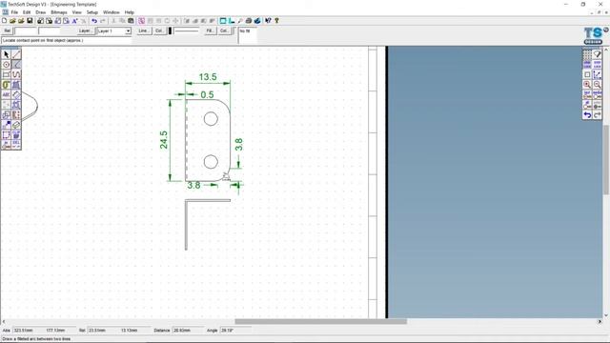Toggle the grid display icon
The image size is (610, 343).
point(587,54)
